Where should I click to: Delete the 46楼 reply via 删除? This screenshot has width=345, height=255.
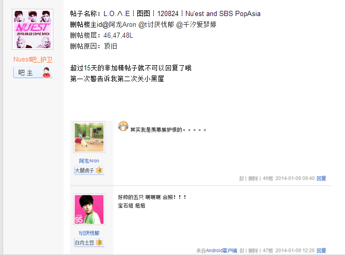[253, 178]
